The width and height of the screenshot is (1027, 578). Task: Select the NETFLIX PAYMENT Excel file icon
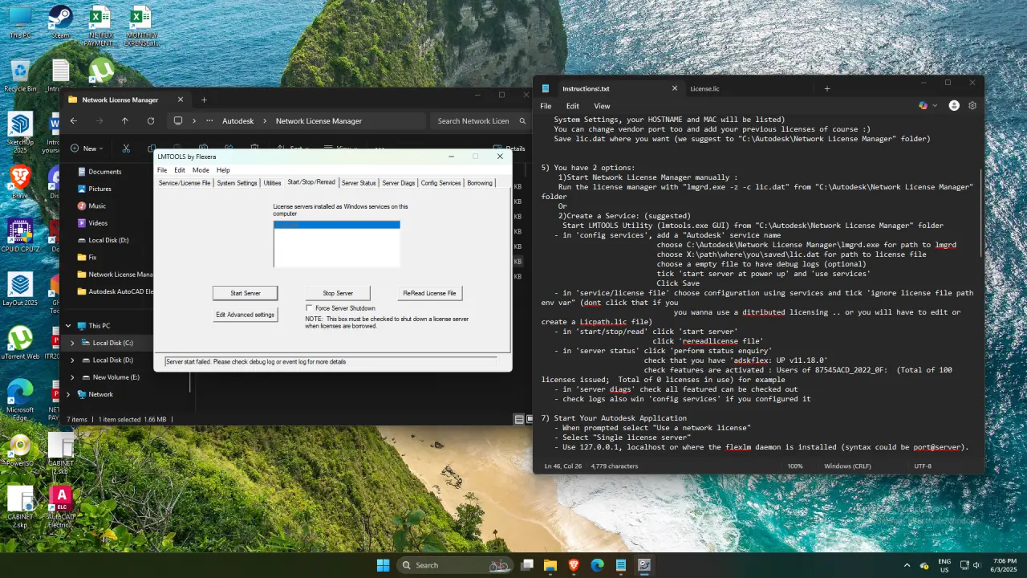coord(100,26)
